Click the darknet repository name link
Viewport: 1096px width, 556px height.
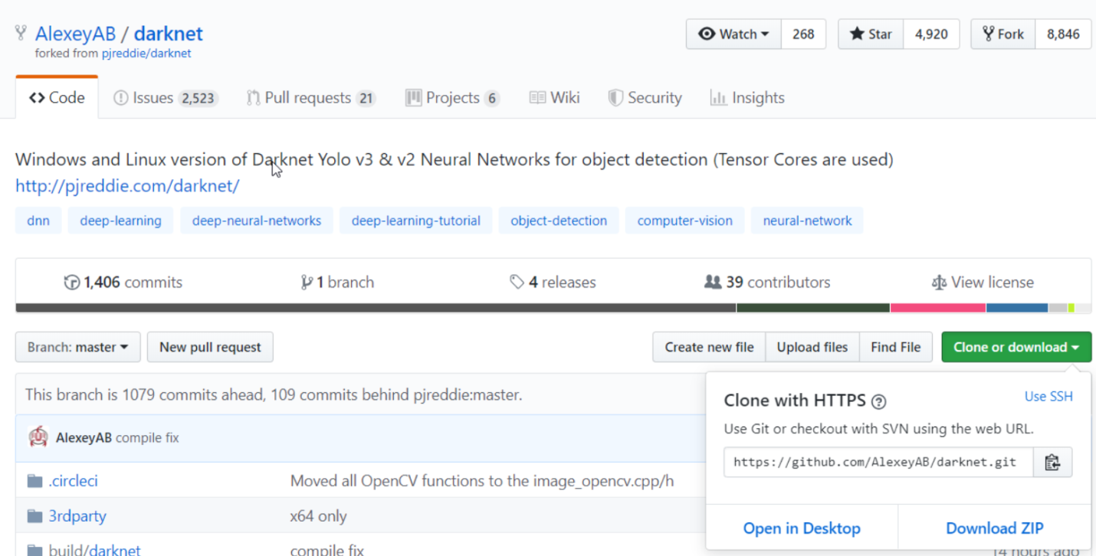click(169, 34)
